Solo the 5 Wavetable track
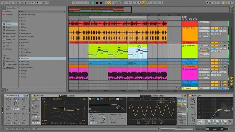 tap(220, 46)
